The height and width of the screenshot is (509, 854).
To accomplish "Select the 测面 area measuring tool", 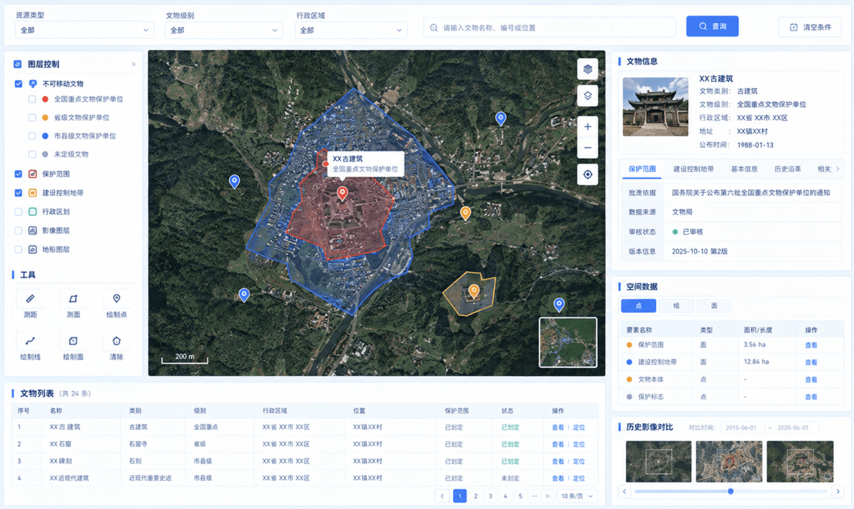I will (73, 304).
